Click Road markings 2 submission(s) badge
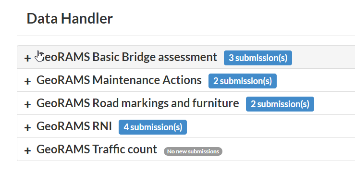The width and height of the screenshot is (355, 174). [x=280, y=104]
